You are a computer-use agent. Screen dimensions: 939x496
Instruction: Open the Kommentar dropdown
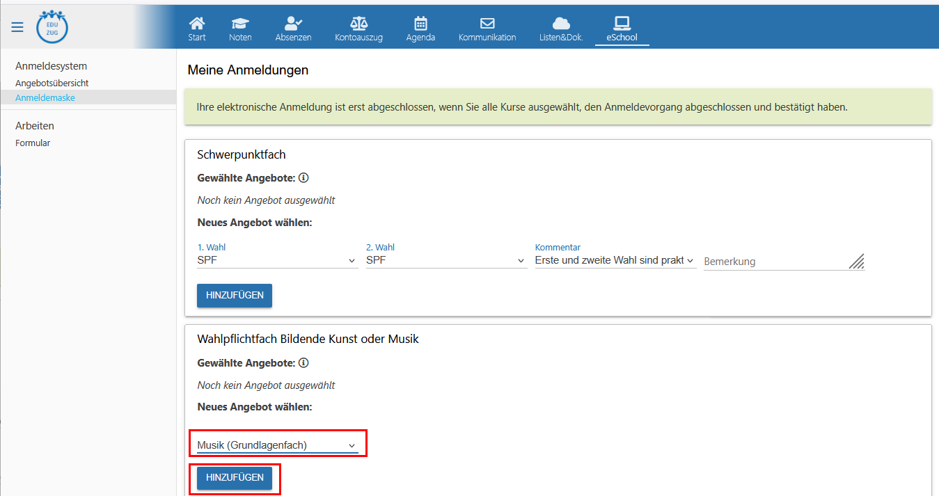pos(615,260)
